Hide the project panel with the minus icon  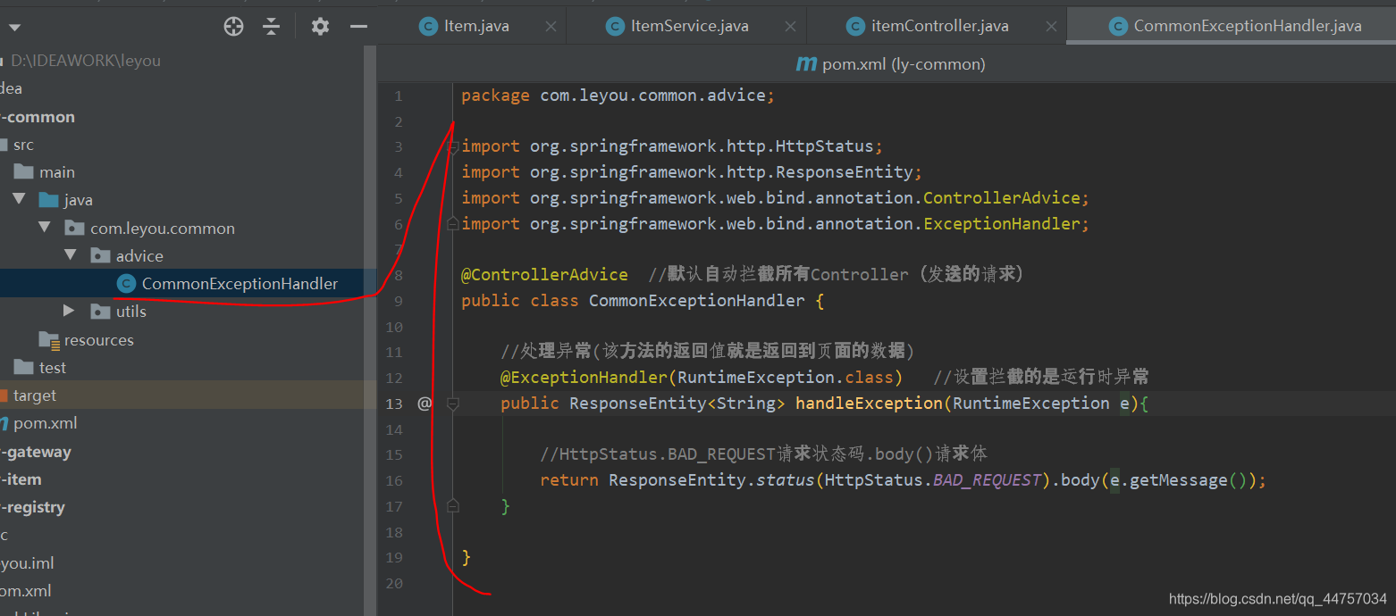point(358,27)
